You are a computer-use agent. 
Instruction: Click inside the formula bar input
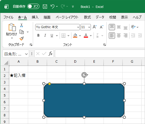tap(100, 54)
